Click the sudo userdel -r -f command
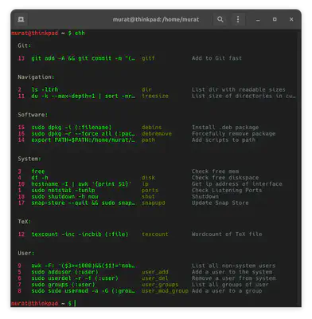The width and height of the screenshot is (312, 319). click(75, 278)
